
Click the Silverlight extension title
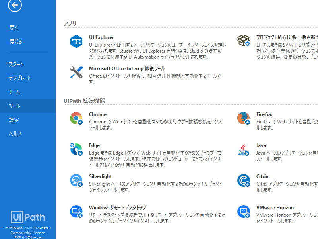(101, 176)
